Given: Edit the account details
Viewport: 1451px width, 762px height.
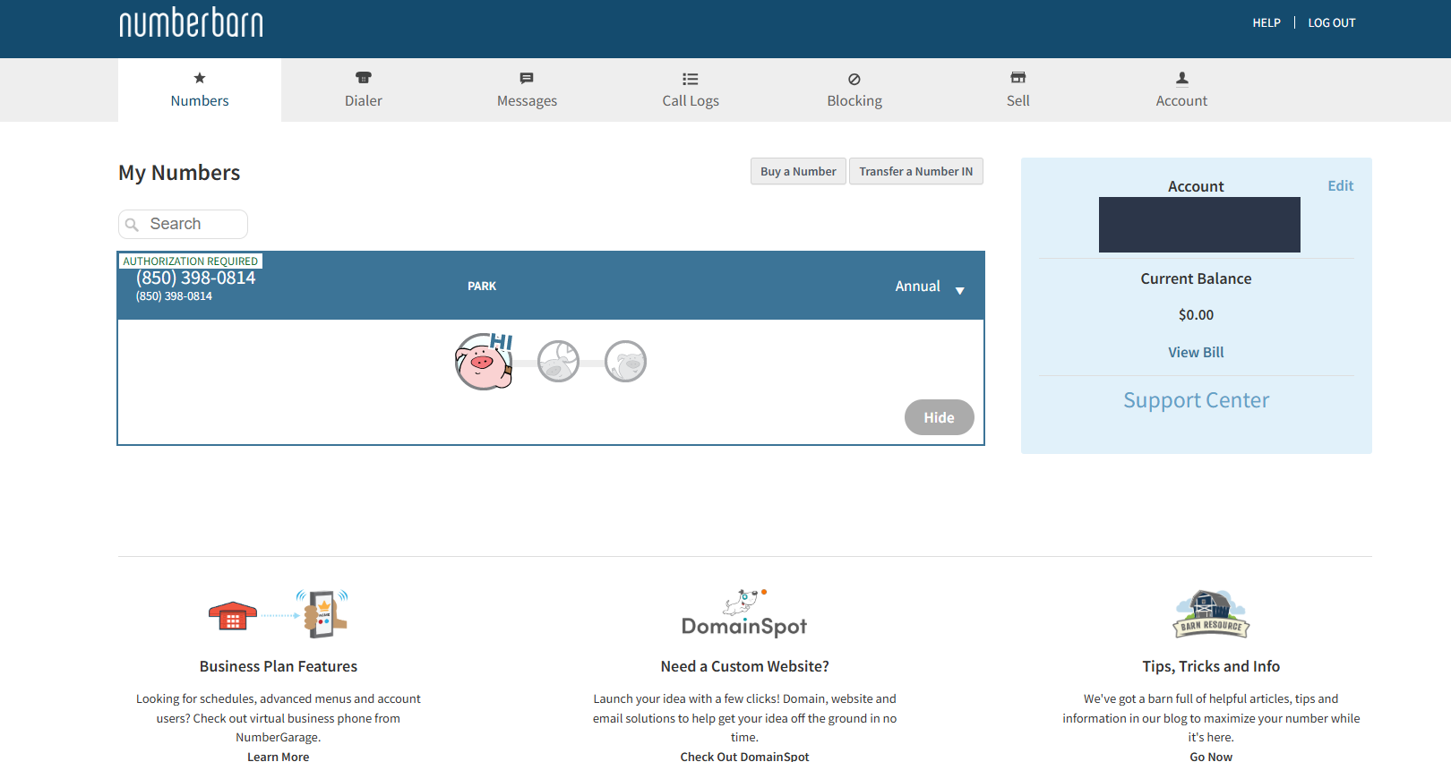Looking at the screenshot, I should (x=1340, y=186).
